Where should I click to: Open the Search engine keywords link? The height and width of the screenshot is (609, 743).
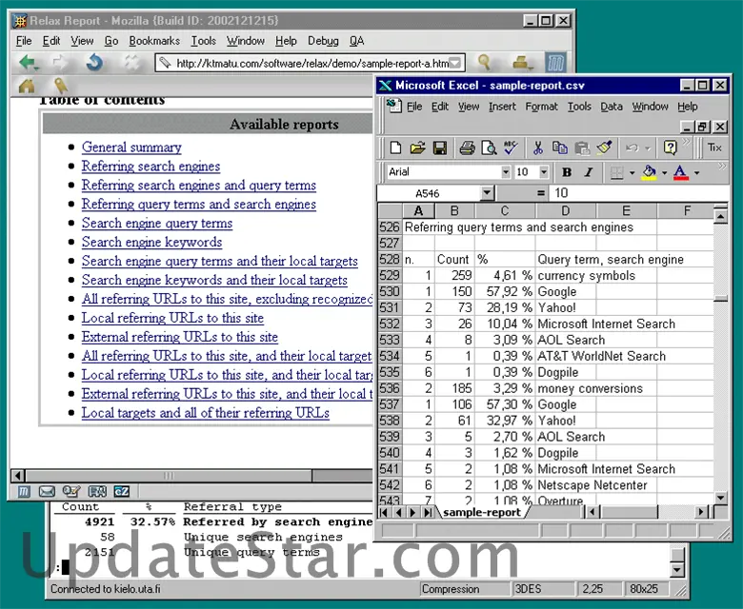pyautogui.click(x=151, y=242)
